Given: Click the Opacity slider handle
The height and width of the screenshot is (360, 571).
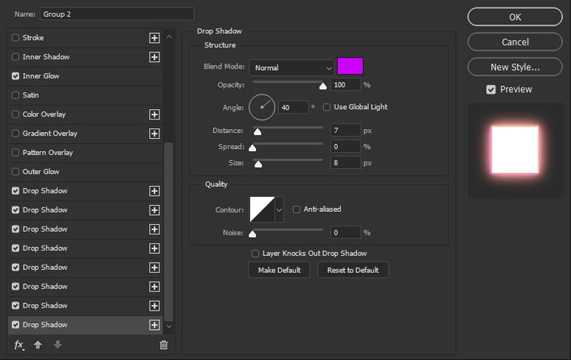Looking at the screenshot, I should [323, 86].
